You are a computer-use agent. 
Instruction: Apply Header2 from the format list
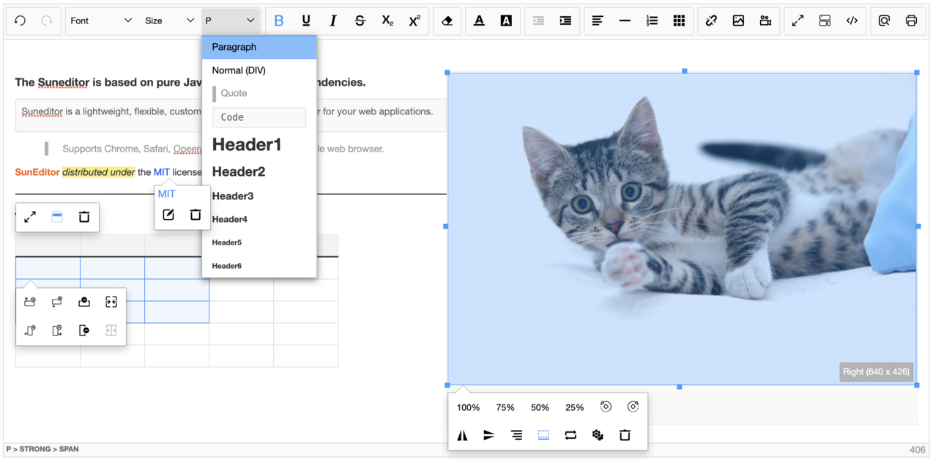click(x=259, y=171)
